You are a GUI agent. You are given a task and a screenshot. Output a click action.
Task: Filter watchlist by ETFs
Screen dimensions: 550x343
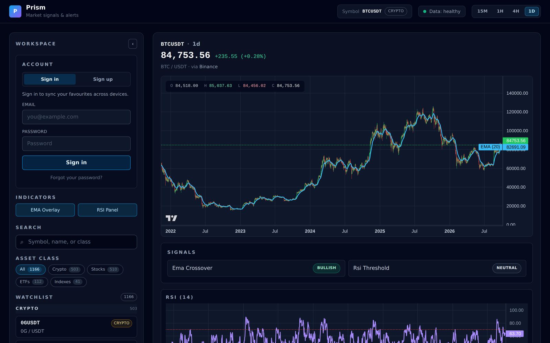(32, 282)
